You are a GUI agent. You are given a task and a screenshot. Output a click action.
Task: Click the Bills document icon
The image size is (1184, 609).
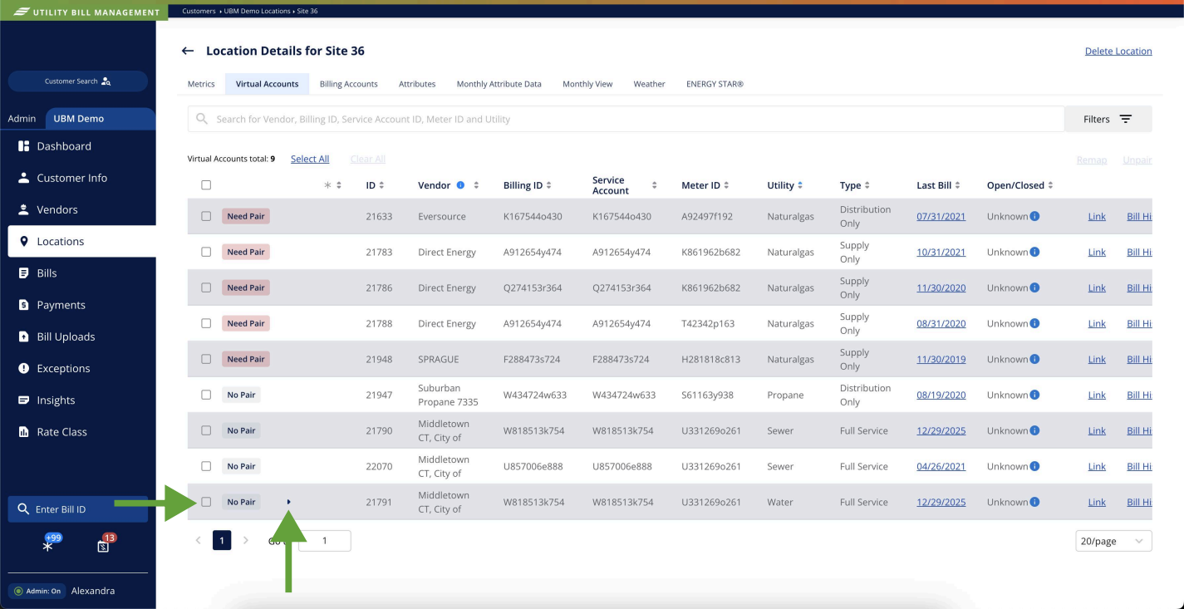(x=23, y=273)
